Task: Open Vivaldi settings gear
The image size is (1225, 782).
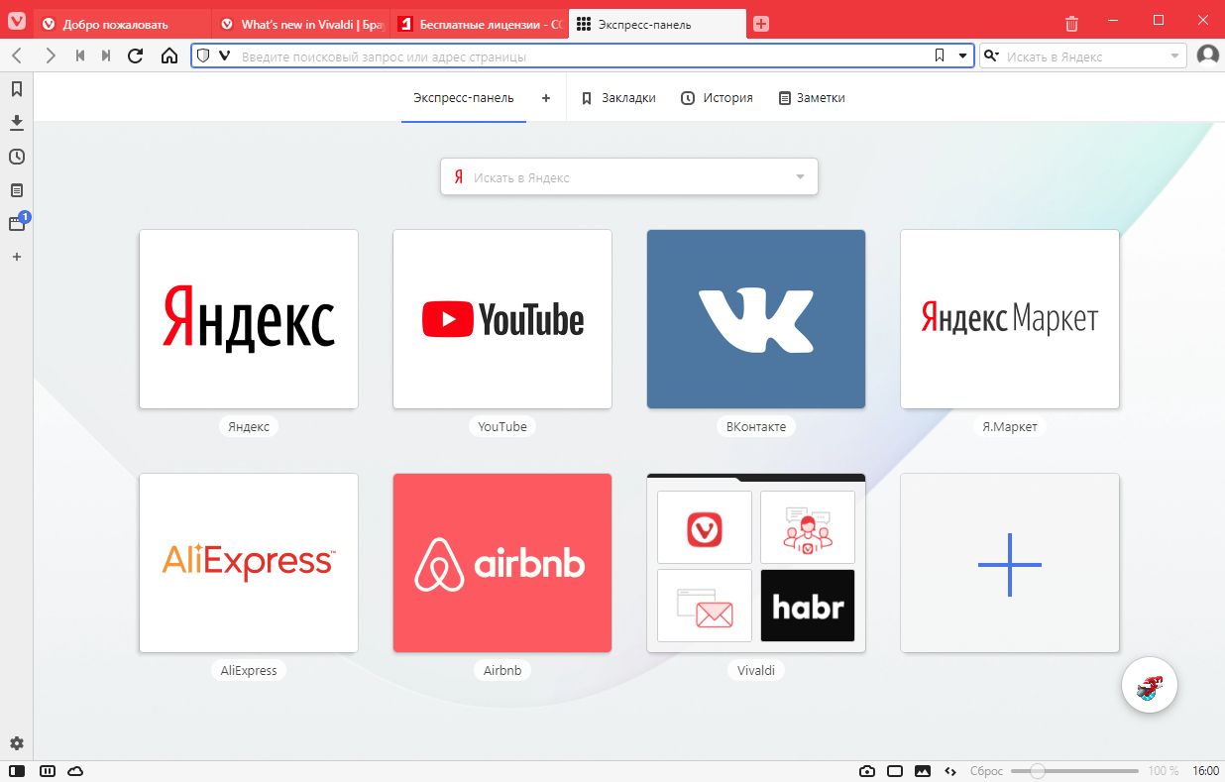Action: pos(17,743)
